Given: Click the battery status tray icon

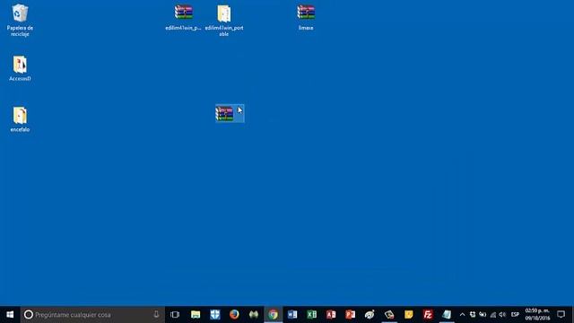Looking at the screenshot, I should (x=483, y=315).
